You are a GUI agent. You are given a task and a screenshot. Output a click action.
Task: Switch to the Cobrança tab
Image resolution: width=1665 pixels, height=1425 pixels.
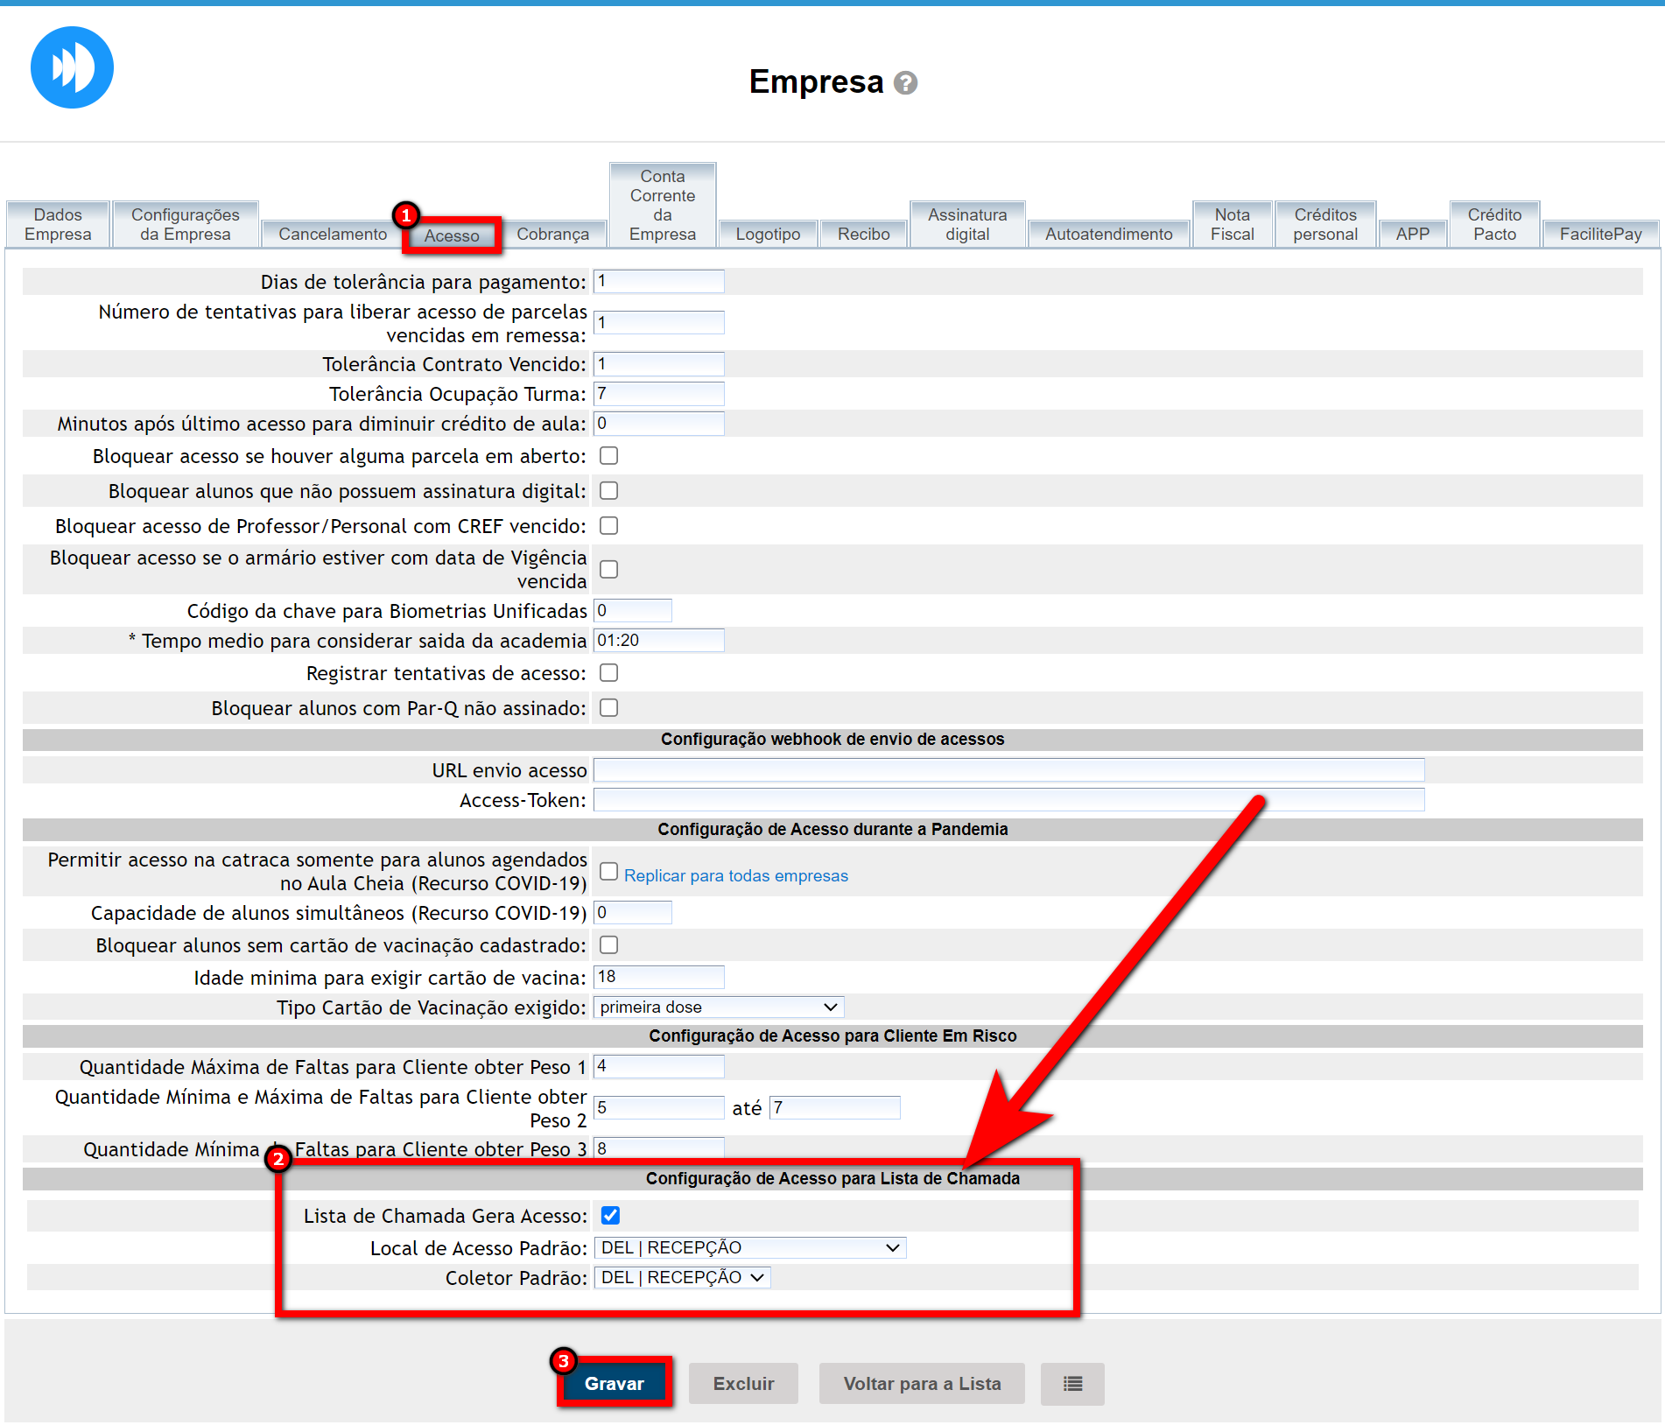click(x=552, y=235)
